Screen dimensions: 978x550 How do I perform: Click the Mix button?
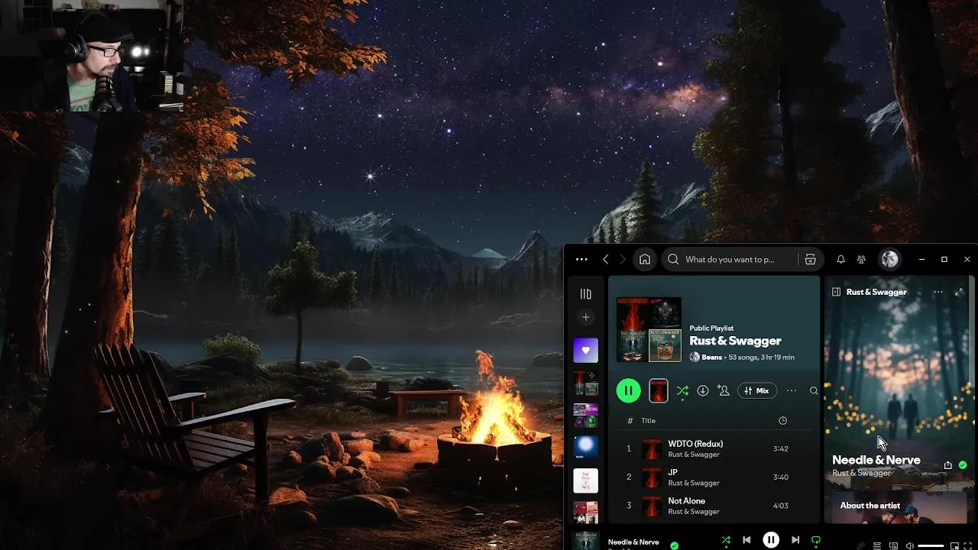click(x=757, y=391)
